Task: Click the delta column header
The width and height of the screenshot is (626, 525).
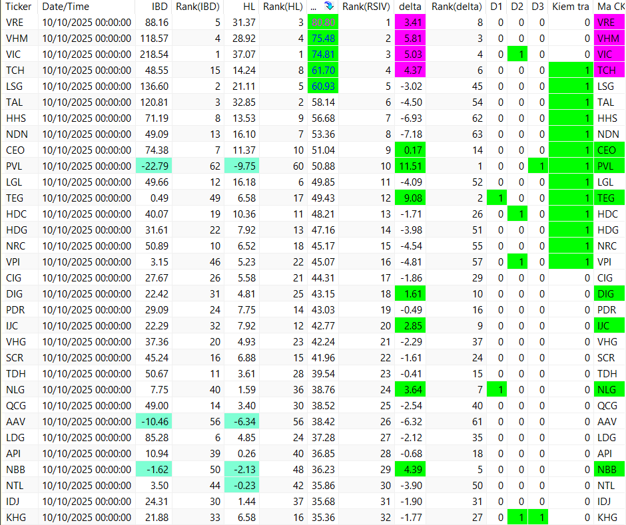Action: click(x=410, y=7)
